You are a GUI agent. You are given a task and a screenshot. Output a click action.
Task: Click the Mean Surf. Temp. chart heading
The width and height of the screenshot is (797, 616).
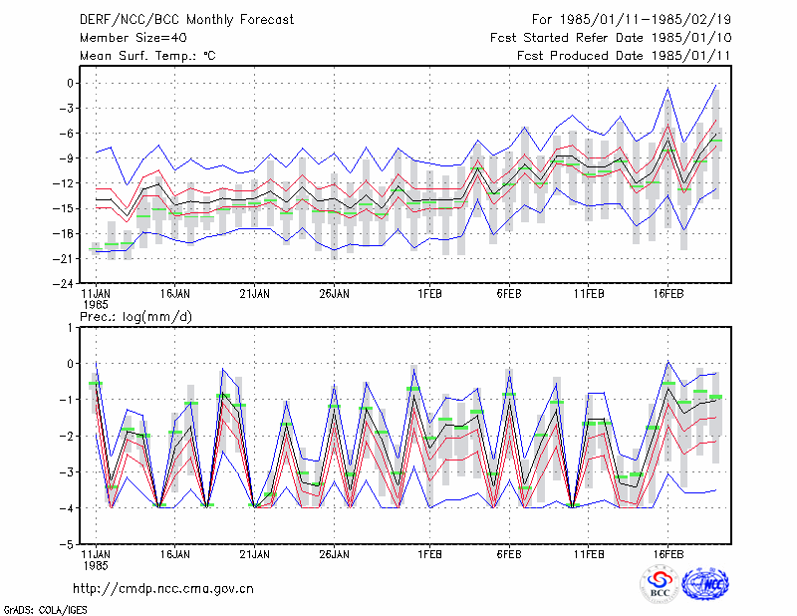pyautogui.click(x=147, y=56)
